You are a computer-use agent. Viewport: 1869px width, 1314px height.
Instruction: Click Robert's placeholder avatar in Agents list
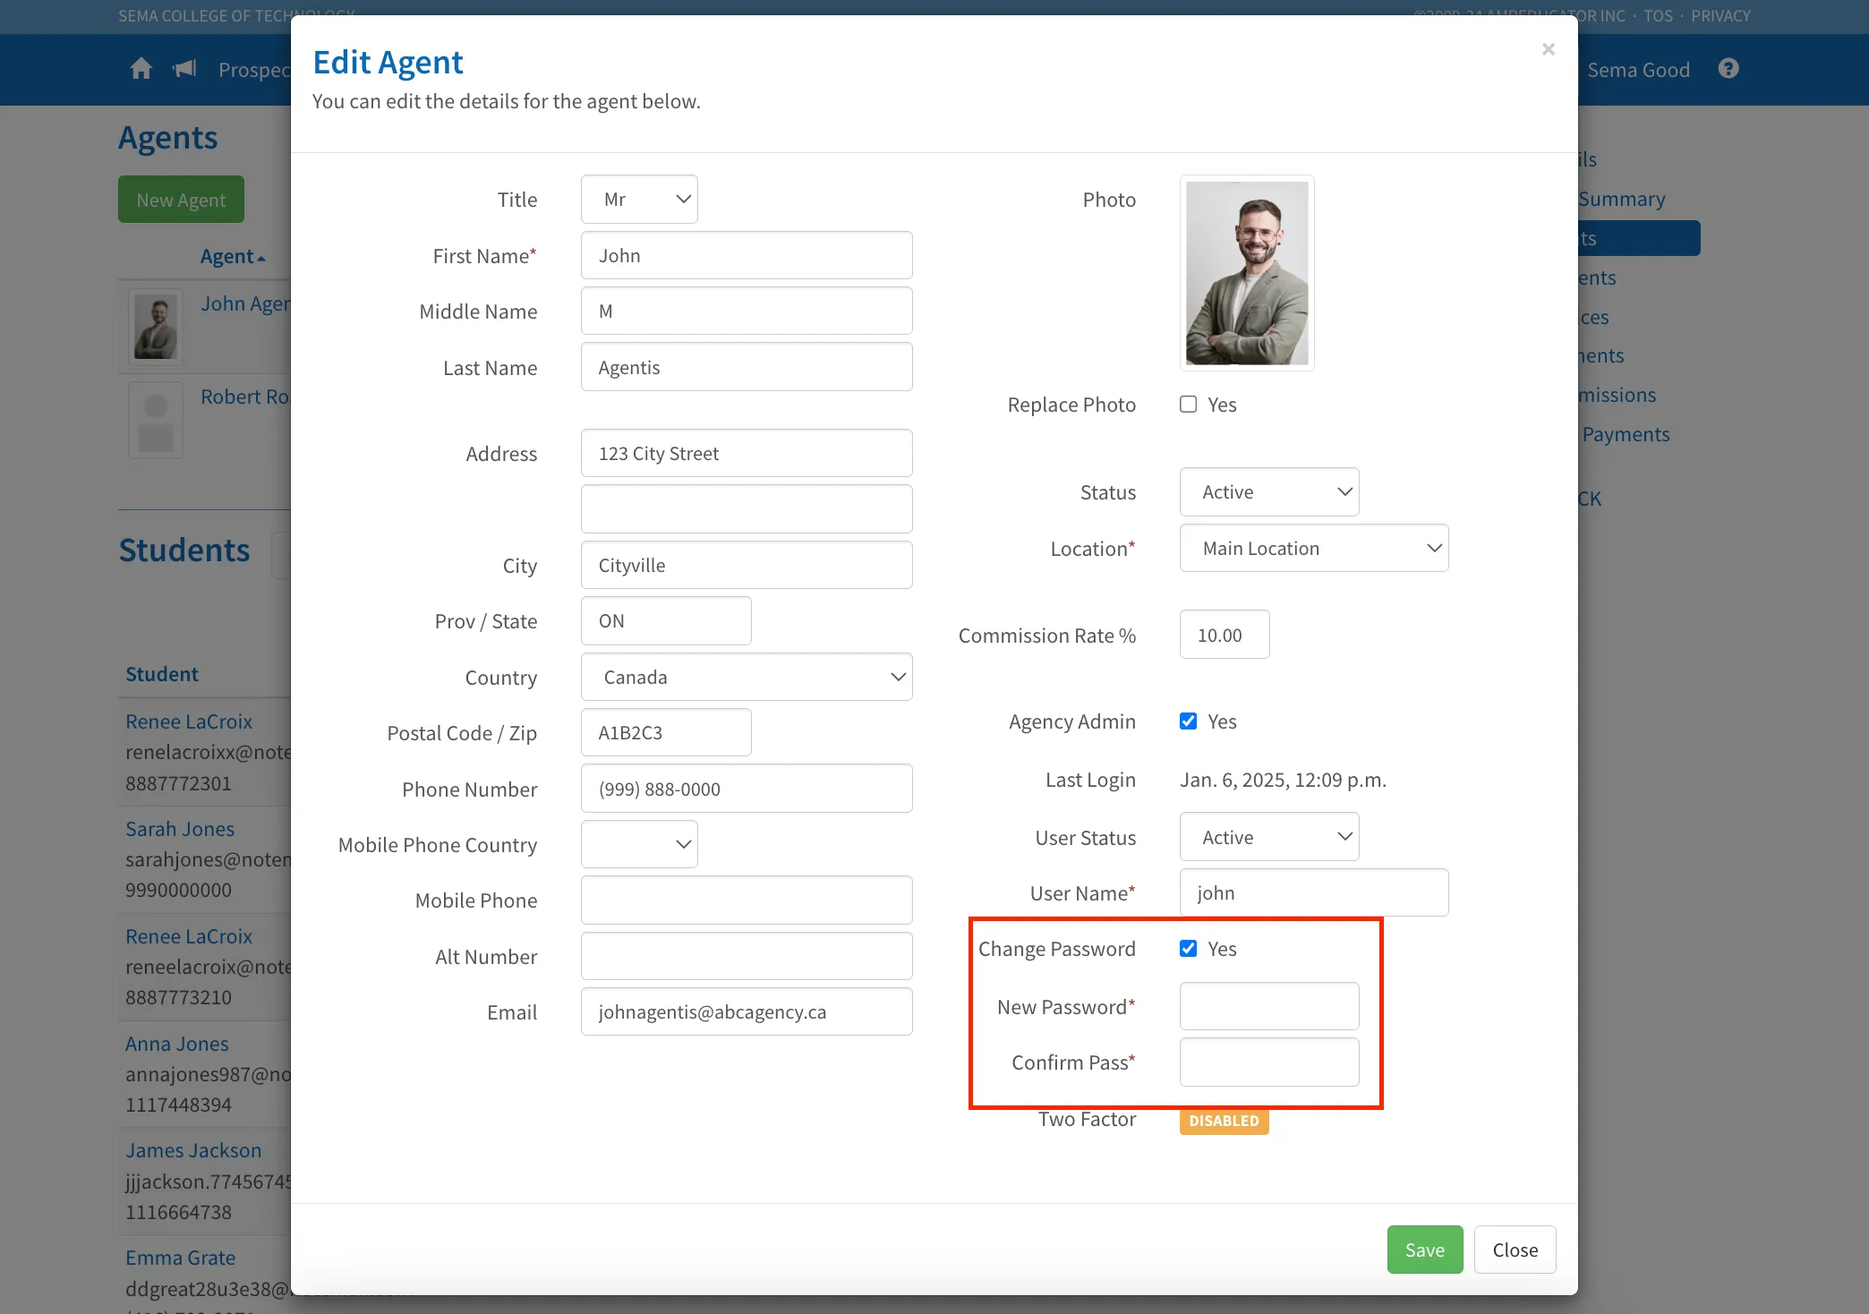pos(156,420)
